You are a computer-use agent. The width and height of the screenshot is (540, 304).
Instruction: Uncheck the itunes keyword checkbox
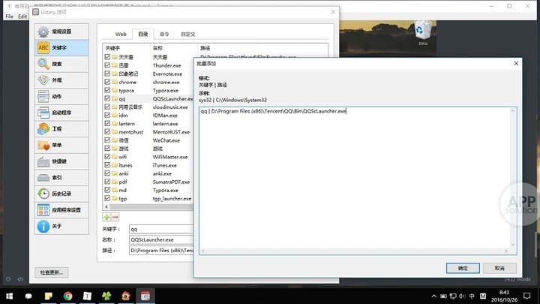[x=107, y=165]
